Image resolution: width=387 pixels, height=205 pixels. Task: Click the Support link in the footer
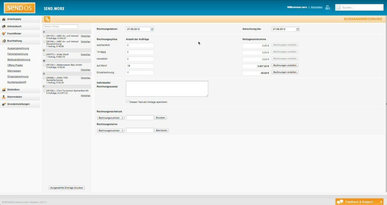click(x=34, y=202)
